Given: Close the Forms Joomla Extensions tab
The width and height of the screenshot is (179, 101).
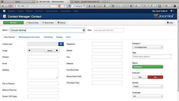Looking at the screenshot, I should click(x=103, y=2).
